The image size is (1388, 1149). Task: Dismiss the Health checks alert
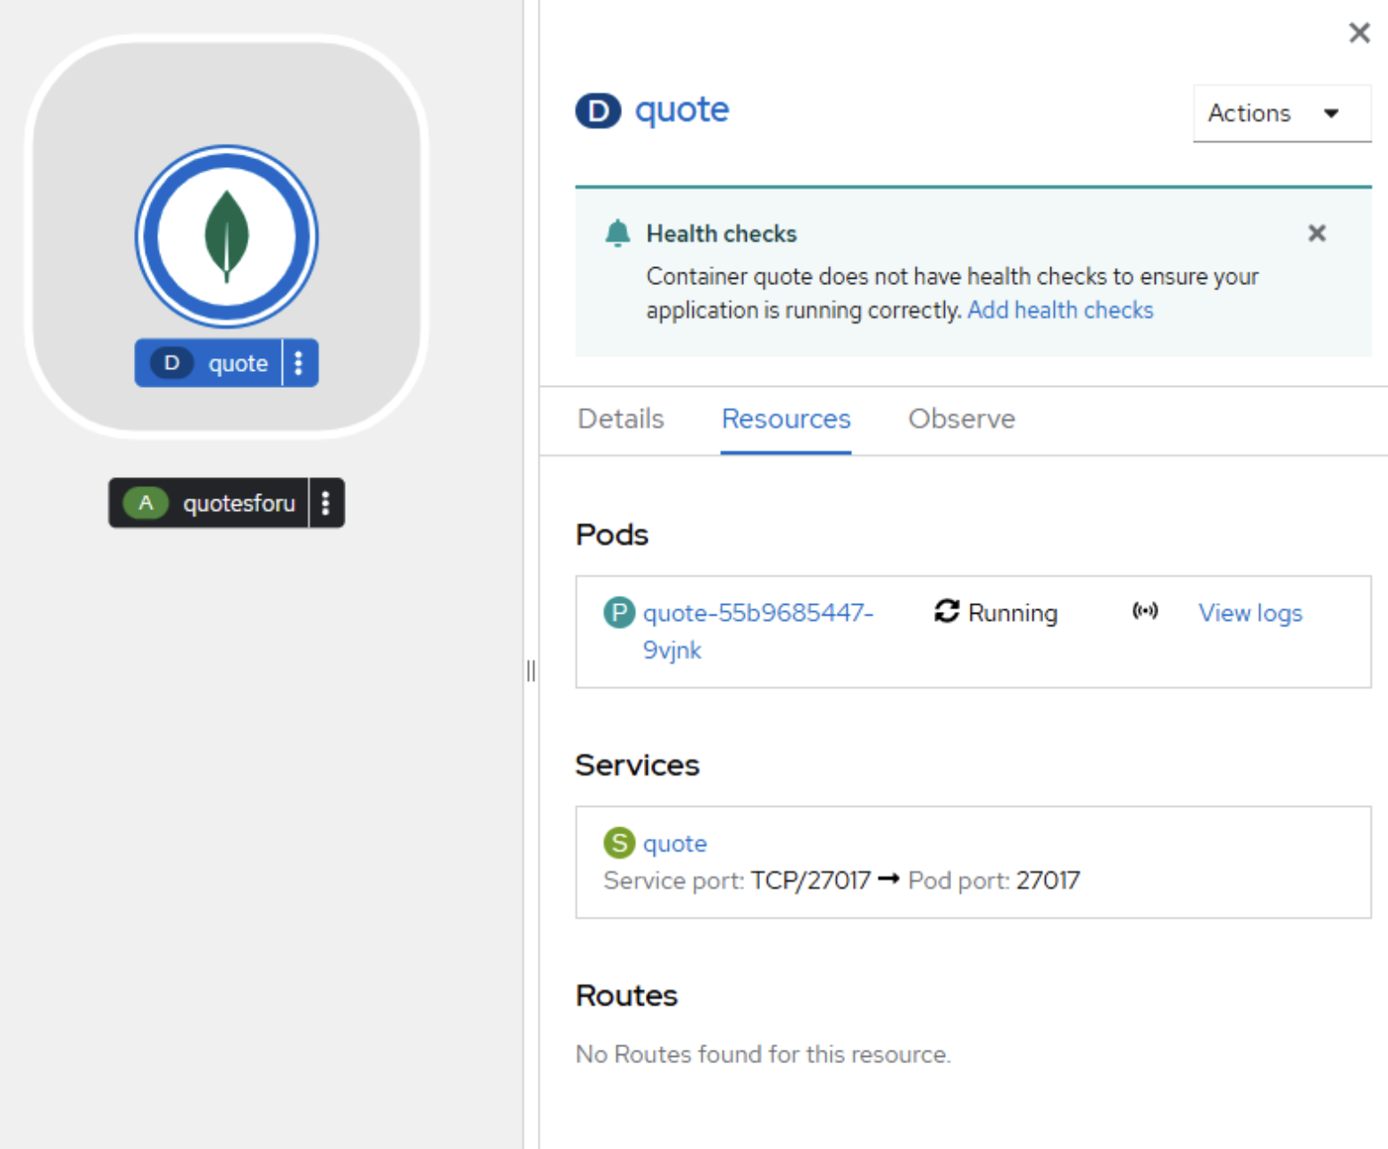[x=1317, y=233]
